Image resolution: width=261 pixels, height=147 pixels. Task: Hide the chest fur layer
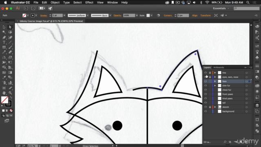(206, 90)
